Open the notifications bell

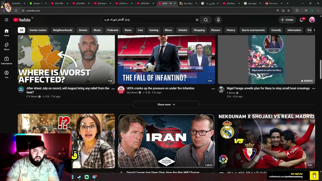click(x=301, y=20)
